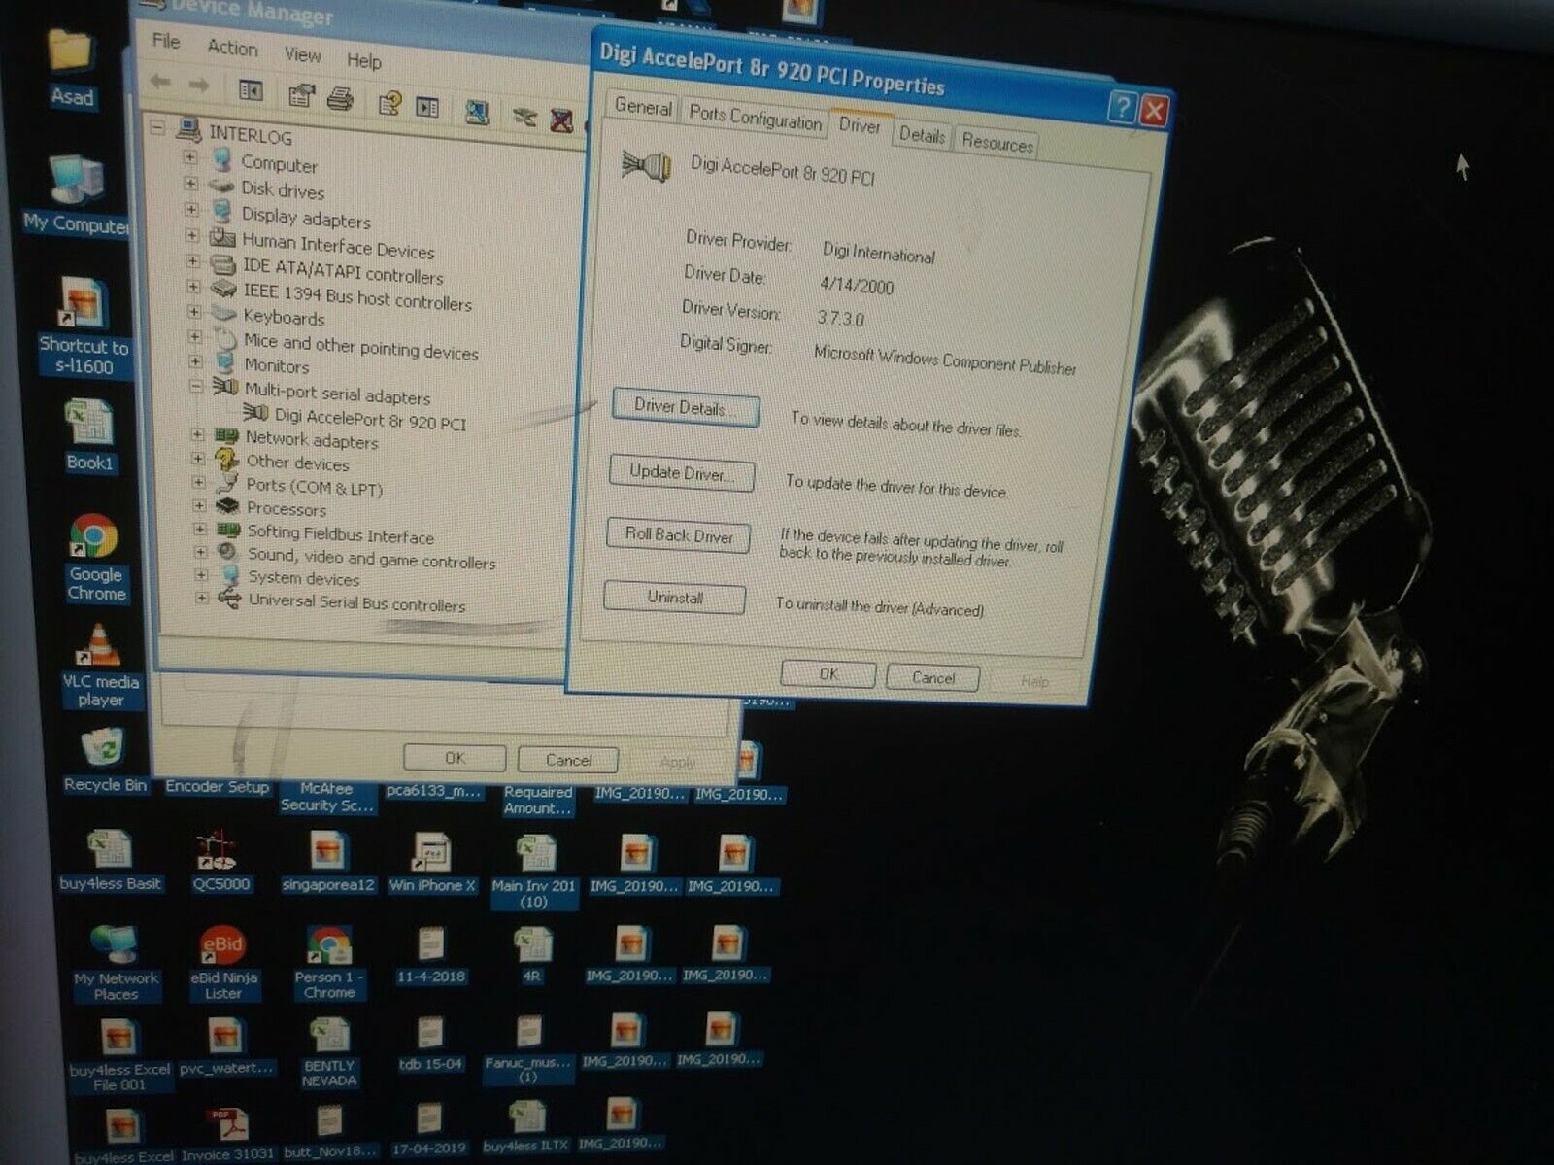Select the Softing Fieldbus Interface tree item
This screenshot has height=1165, width=1554.
coord(341,534)
